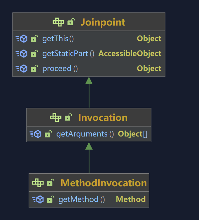Click the lock icon beside MethodInvocation title

[x=50, y=183]
